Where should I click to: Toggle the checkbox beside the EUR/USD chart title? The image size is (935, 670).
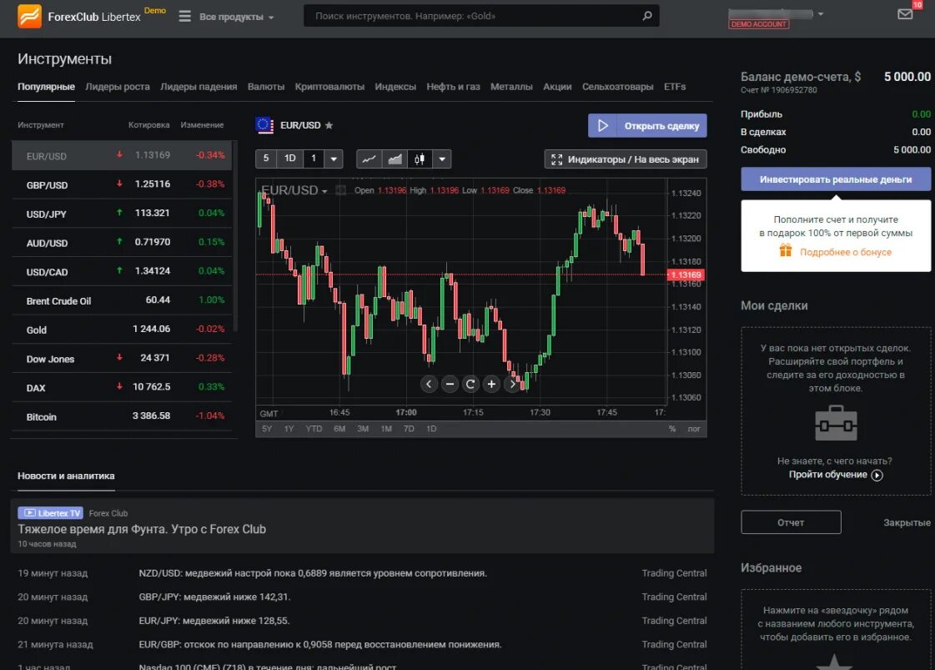[341, 190]
